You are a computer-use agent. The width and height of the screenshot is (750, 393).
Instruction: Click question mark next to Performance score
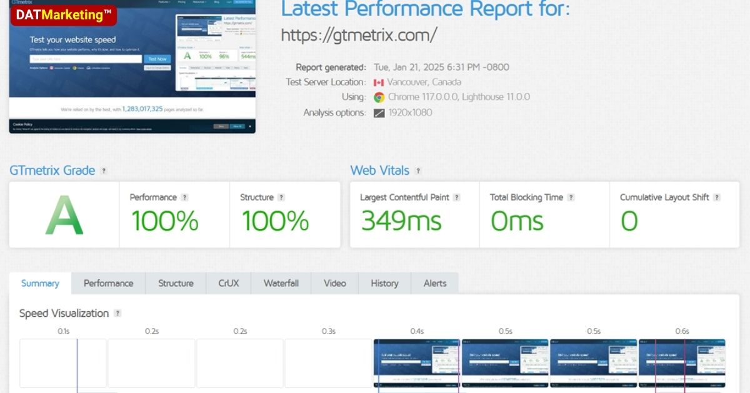(184, 198)
